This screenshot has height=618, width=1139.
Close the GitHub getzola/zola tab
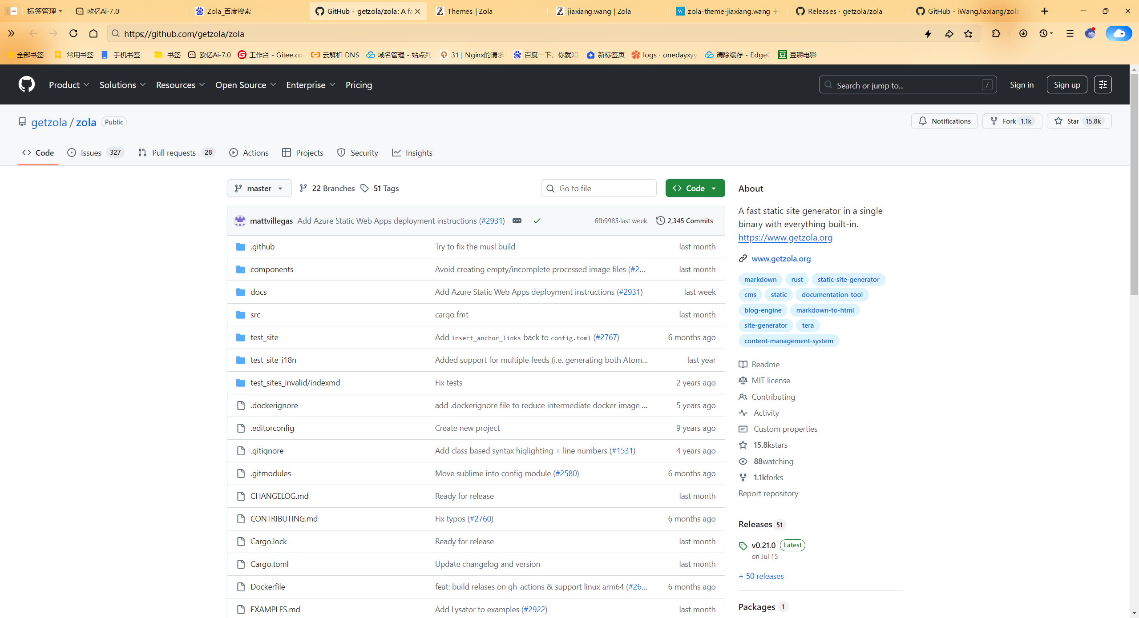click(417, 11)
